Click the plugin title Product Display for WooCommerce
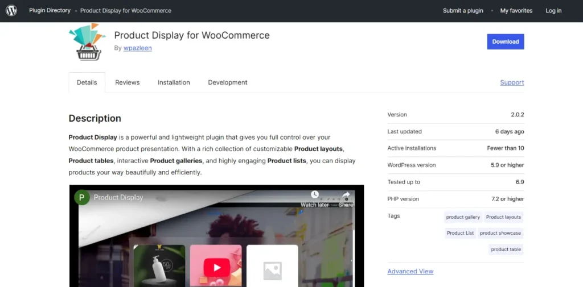Viewport: 583px width, 287px height. point(192,35)
